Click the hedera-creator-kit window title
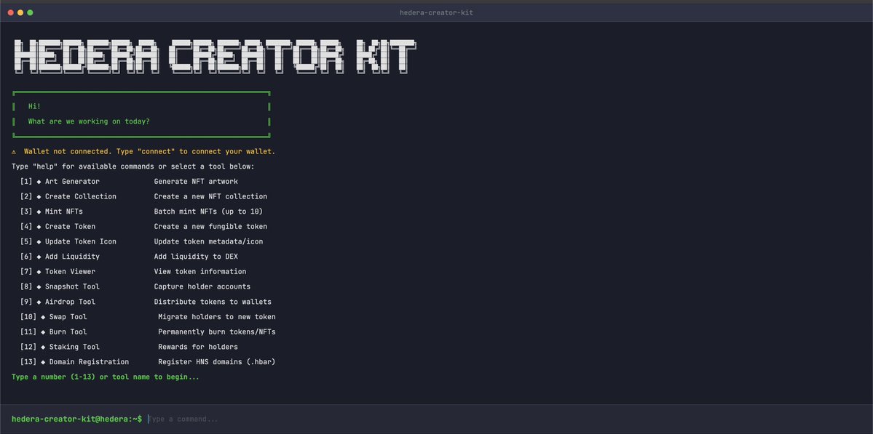Image resolution: width=873 pixels, height=434 pixels. tap(437, 12)
